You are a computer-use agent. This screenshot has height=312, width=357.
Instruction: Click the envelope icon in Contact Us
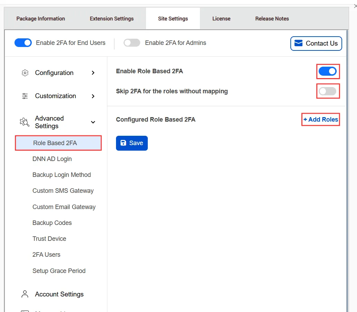[298, 43]
